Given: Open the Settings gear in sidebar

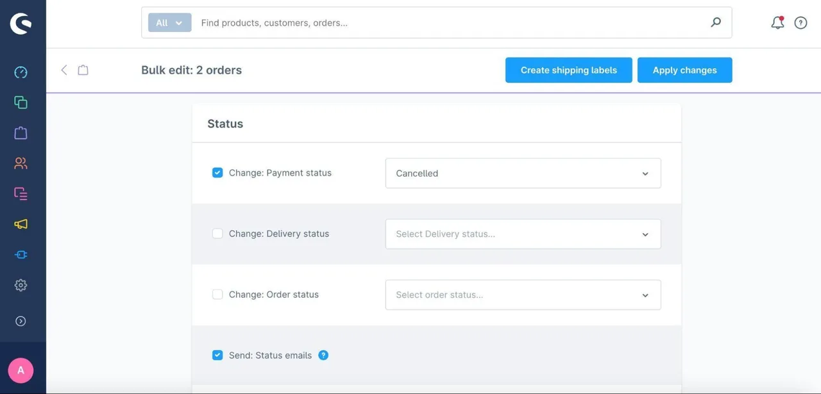Looking at the screenshot, I should (x=21, y=285).
